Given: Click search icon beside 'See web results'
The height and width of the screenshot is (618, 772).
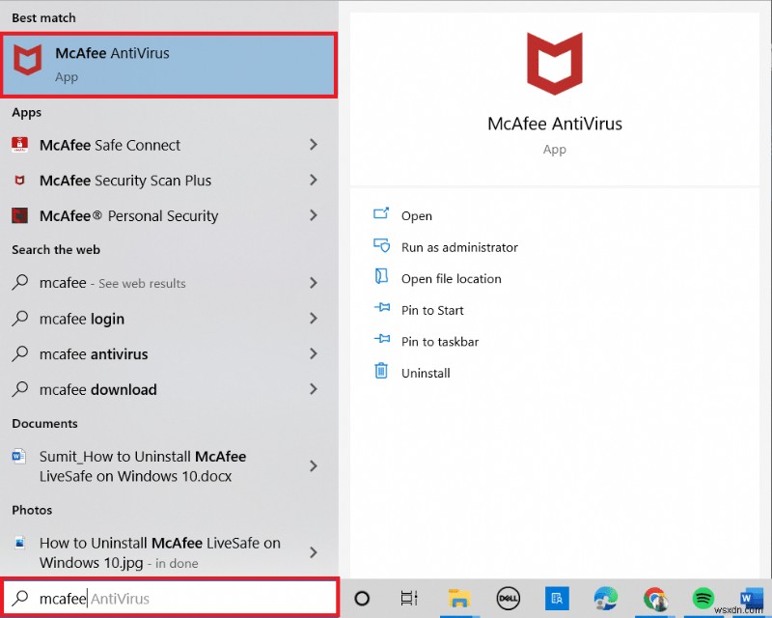Looking at the screenshot, I should point(19,283).
